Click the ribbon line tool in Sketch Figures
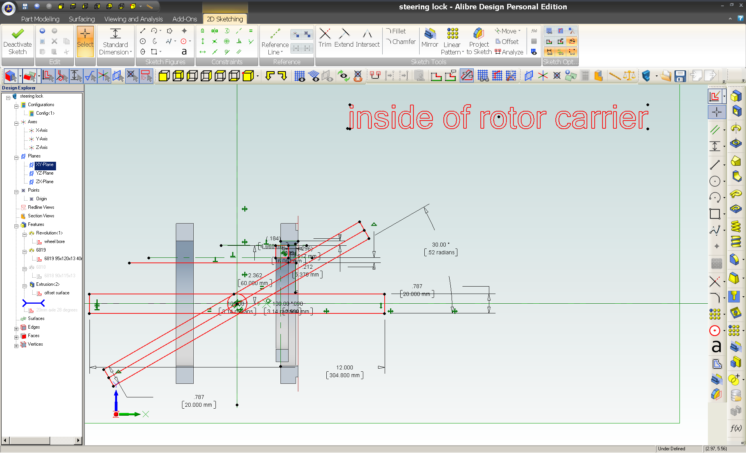 (x=143, y=31)
